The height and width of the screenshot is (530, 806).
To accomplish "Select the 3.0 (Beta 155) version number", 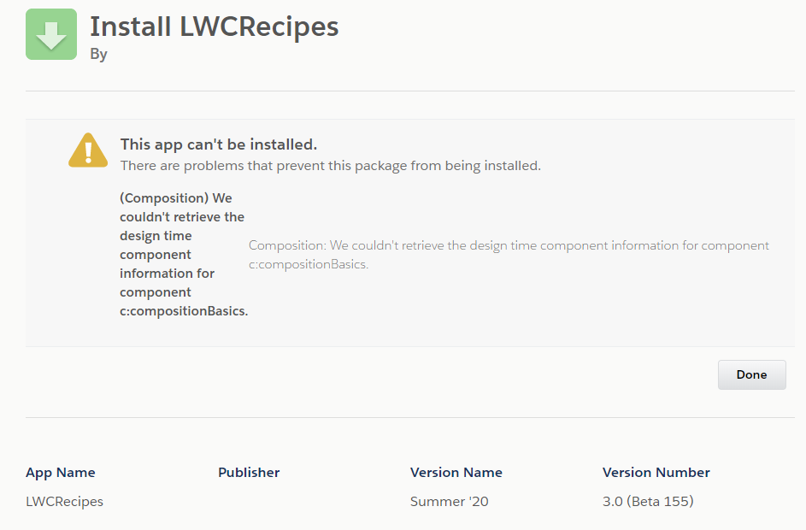I will coord(647,502).
